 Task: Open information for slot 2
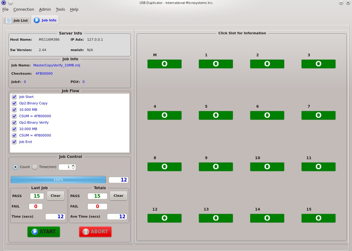267,64
